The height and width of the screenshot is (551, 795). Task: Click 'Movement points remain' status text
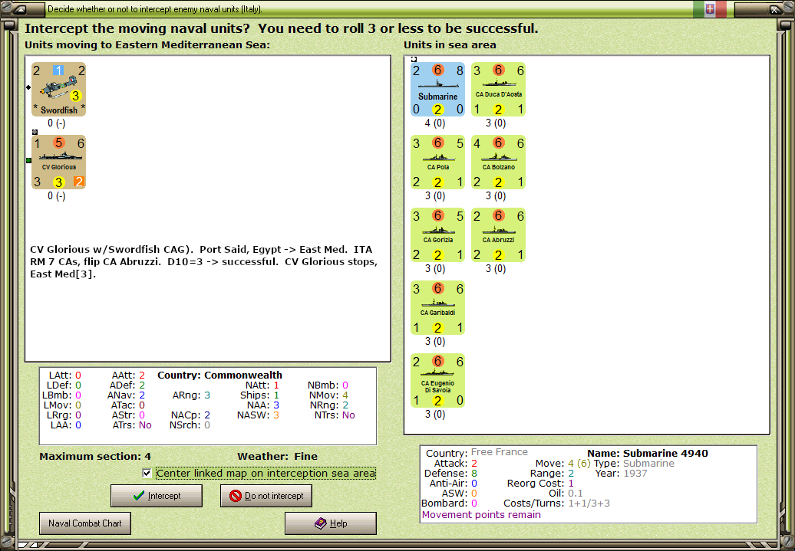(481, 515)
